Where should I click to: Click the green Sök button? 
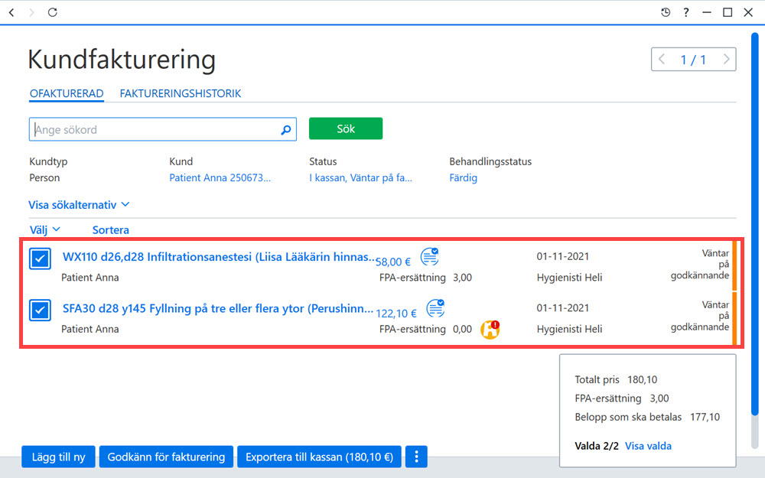(346, 128)
